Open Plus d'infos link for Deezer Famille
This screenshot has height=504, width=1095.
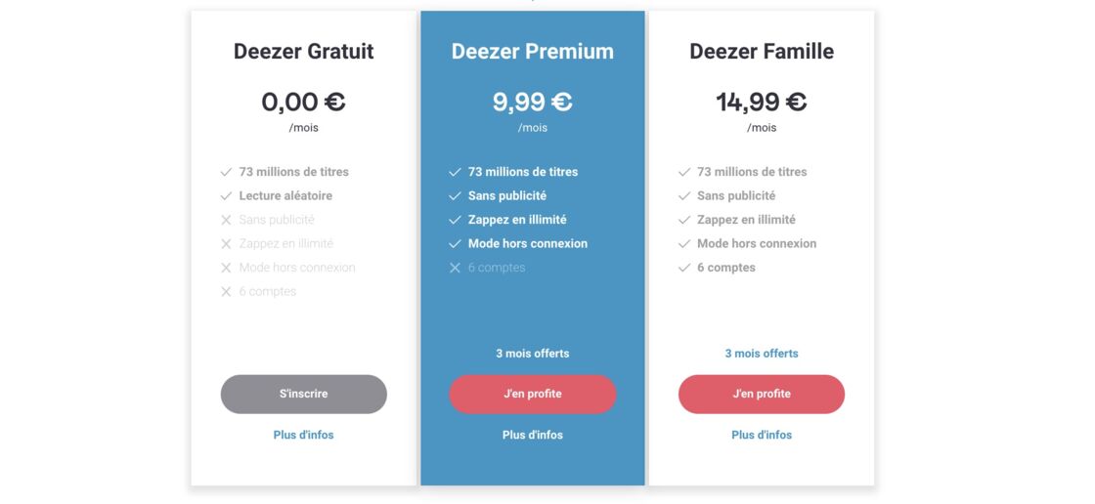[762, 435]
